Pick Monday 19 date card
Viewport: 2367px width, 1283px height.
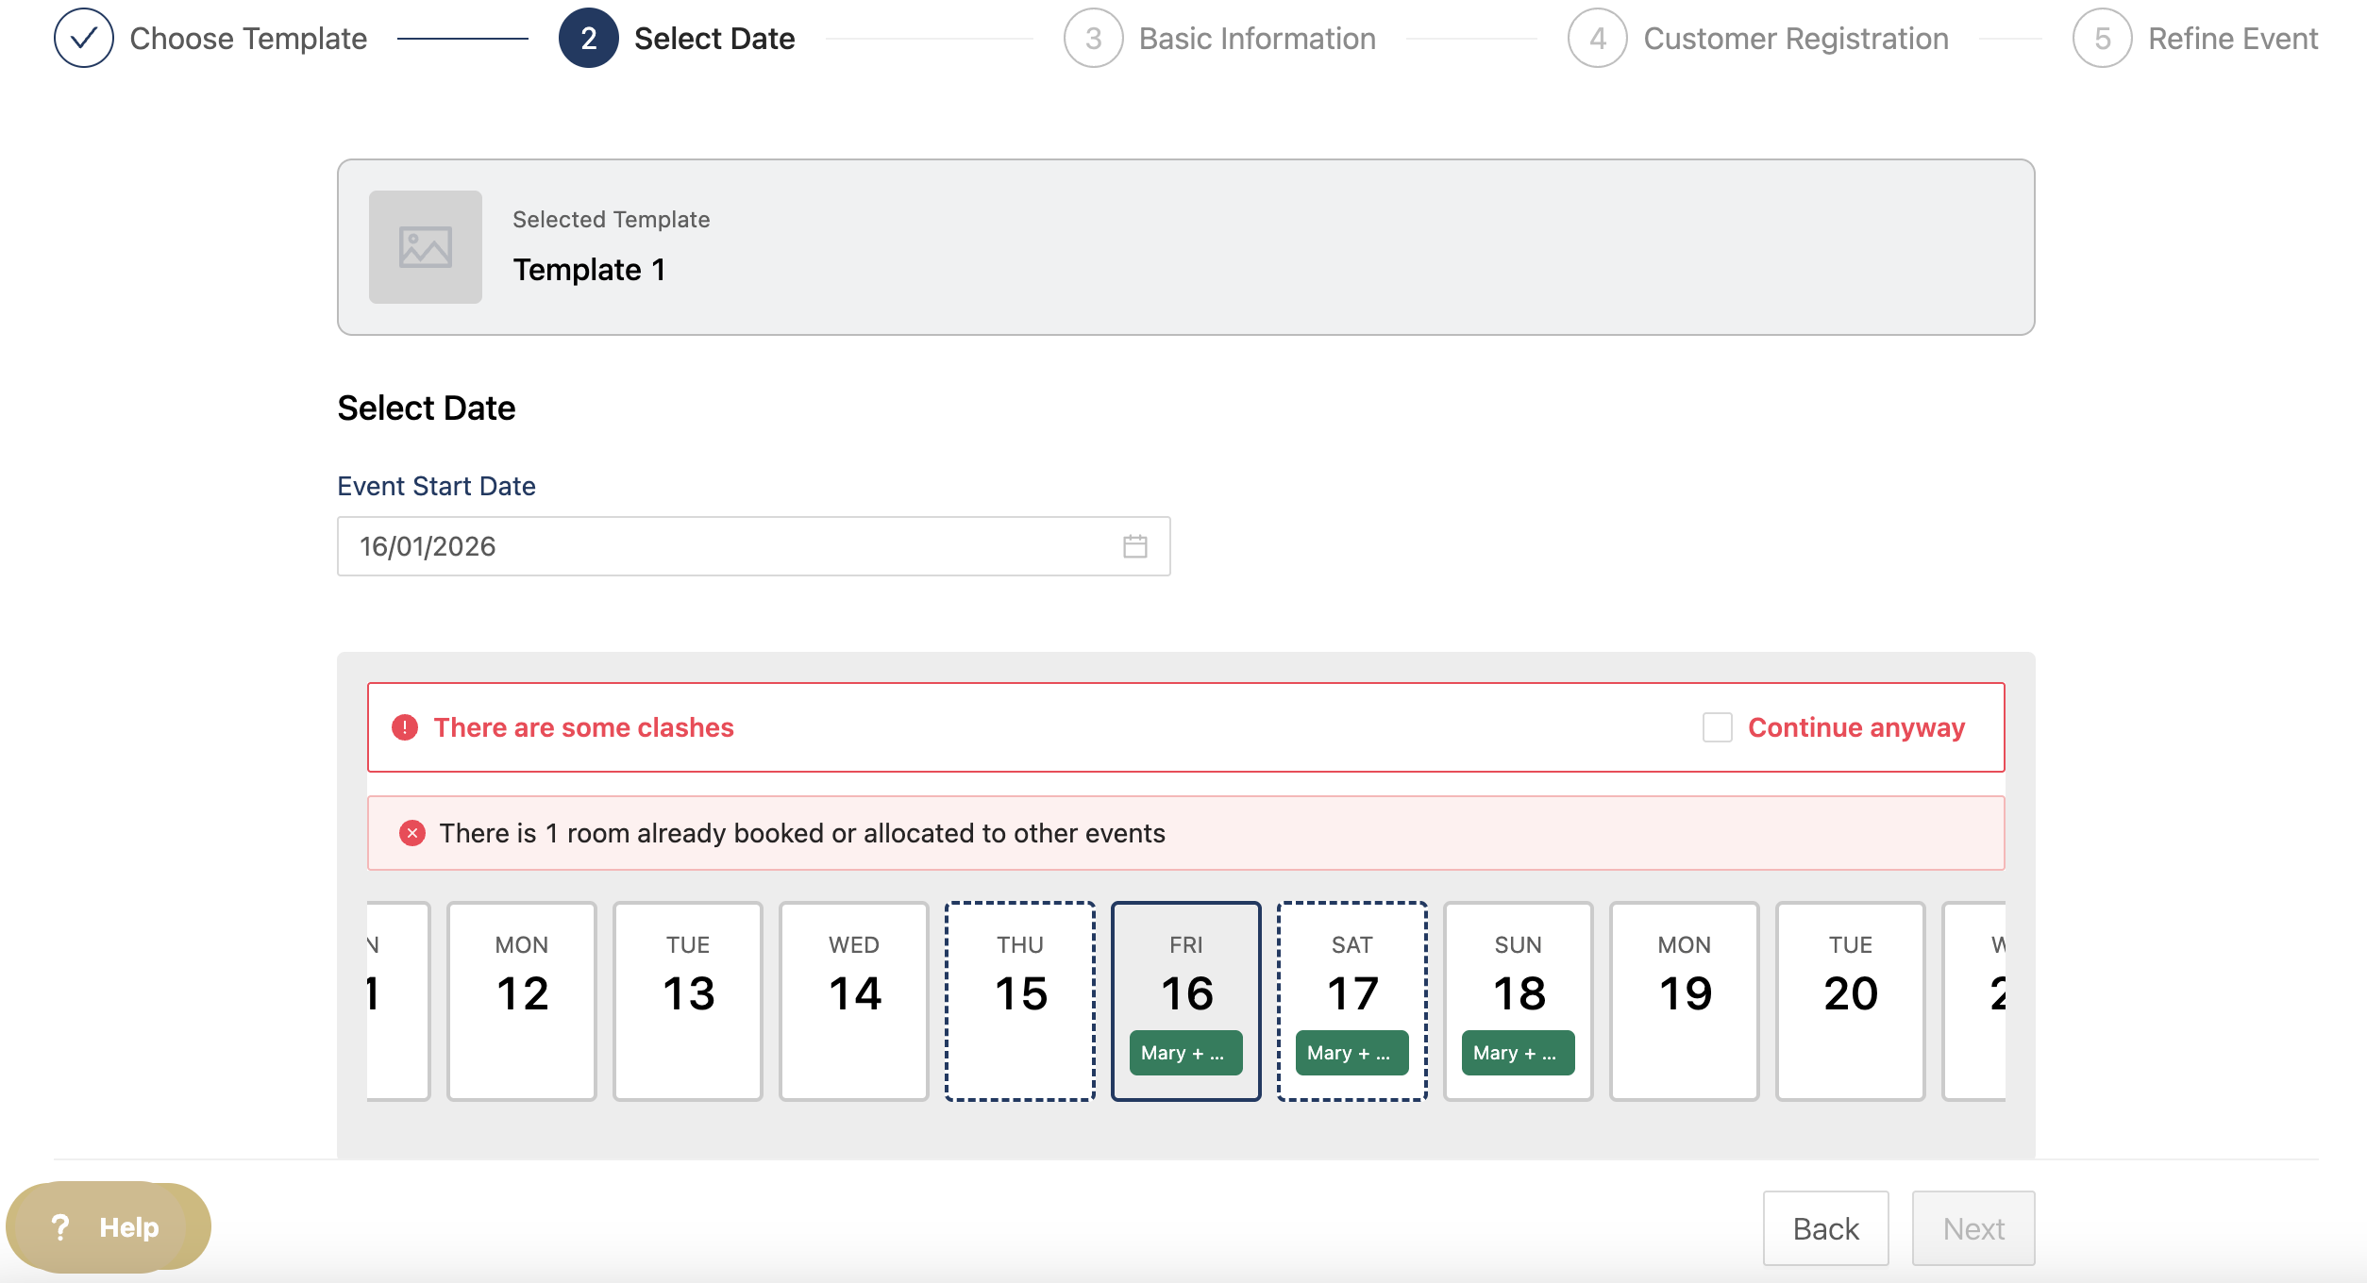click(1684, 1000)
